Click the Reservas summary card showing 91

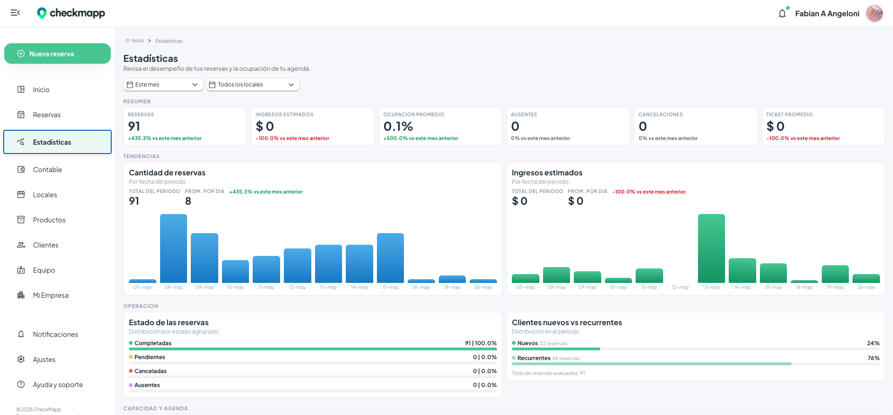(185, 126)
